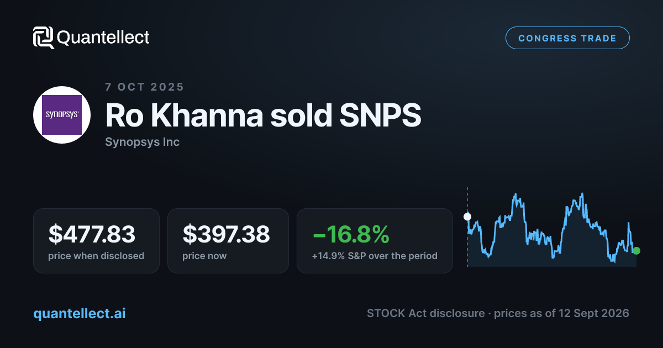Select the Ro Khanna sold SNPS headline

pyautogui.click(x=263, y=115)
